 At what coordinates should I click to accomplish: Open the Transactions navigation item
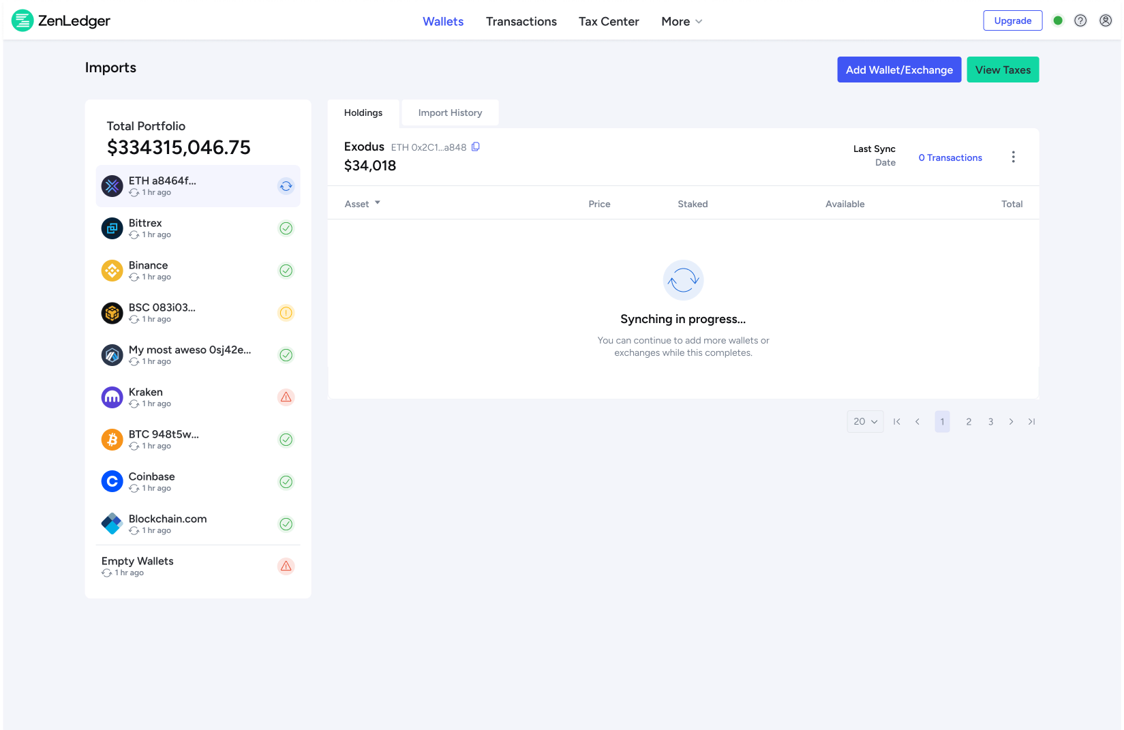pos(521,21)
